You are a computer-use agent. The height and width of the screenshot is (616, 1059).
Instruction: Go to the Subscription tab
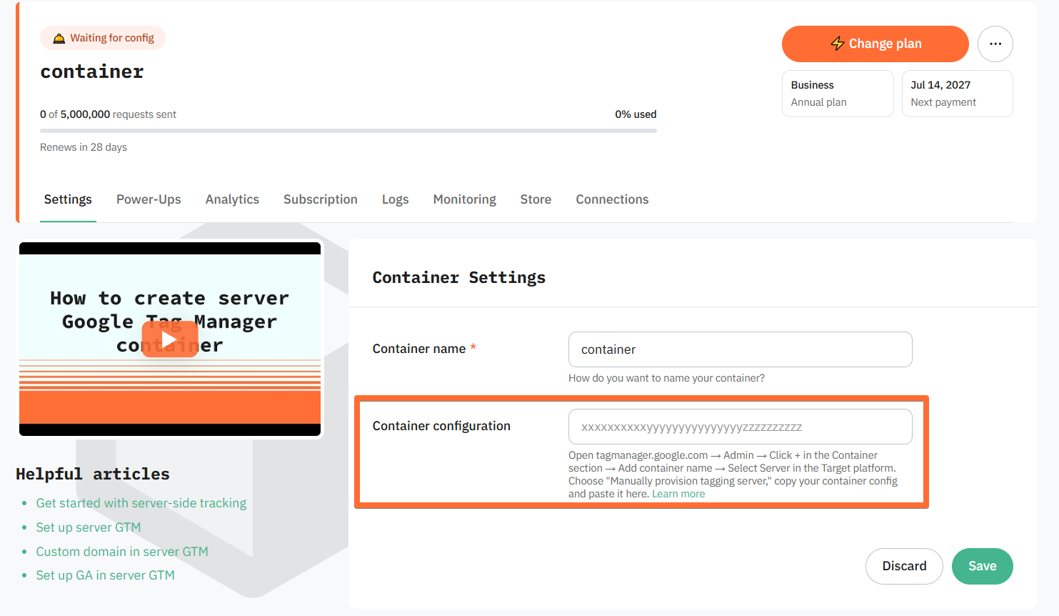321,199
